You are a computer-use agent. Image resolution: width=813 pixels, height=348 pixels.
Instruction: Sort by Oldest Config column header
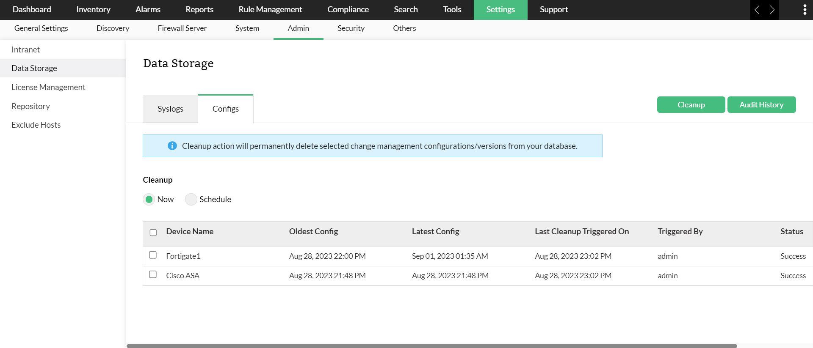(x=313, y=232)
